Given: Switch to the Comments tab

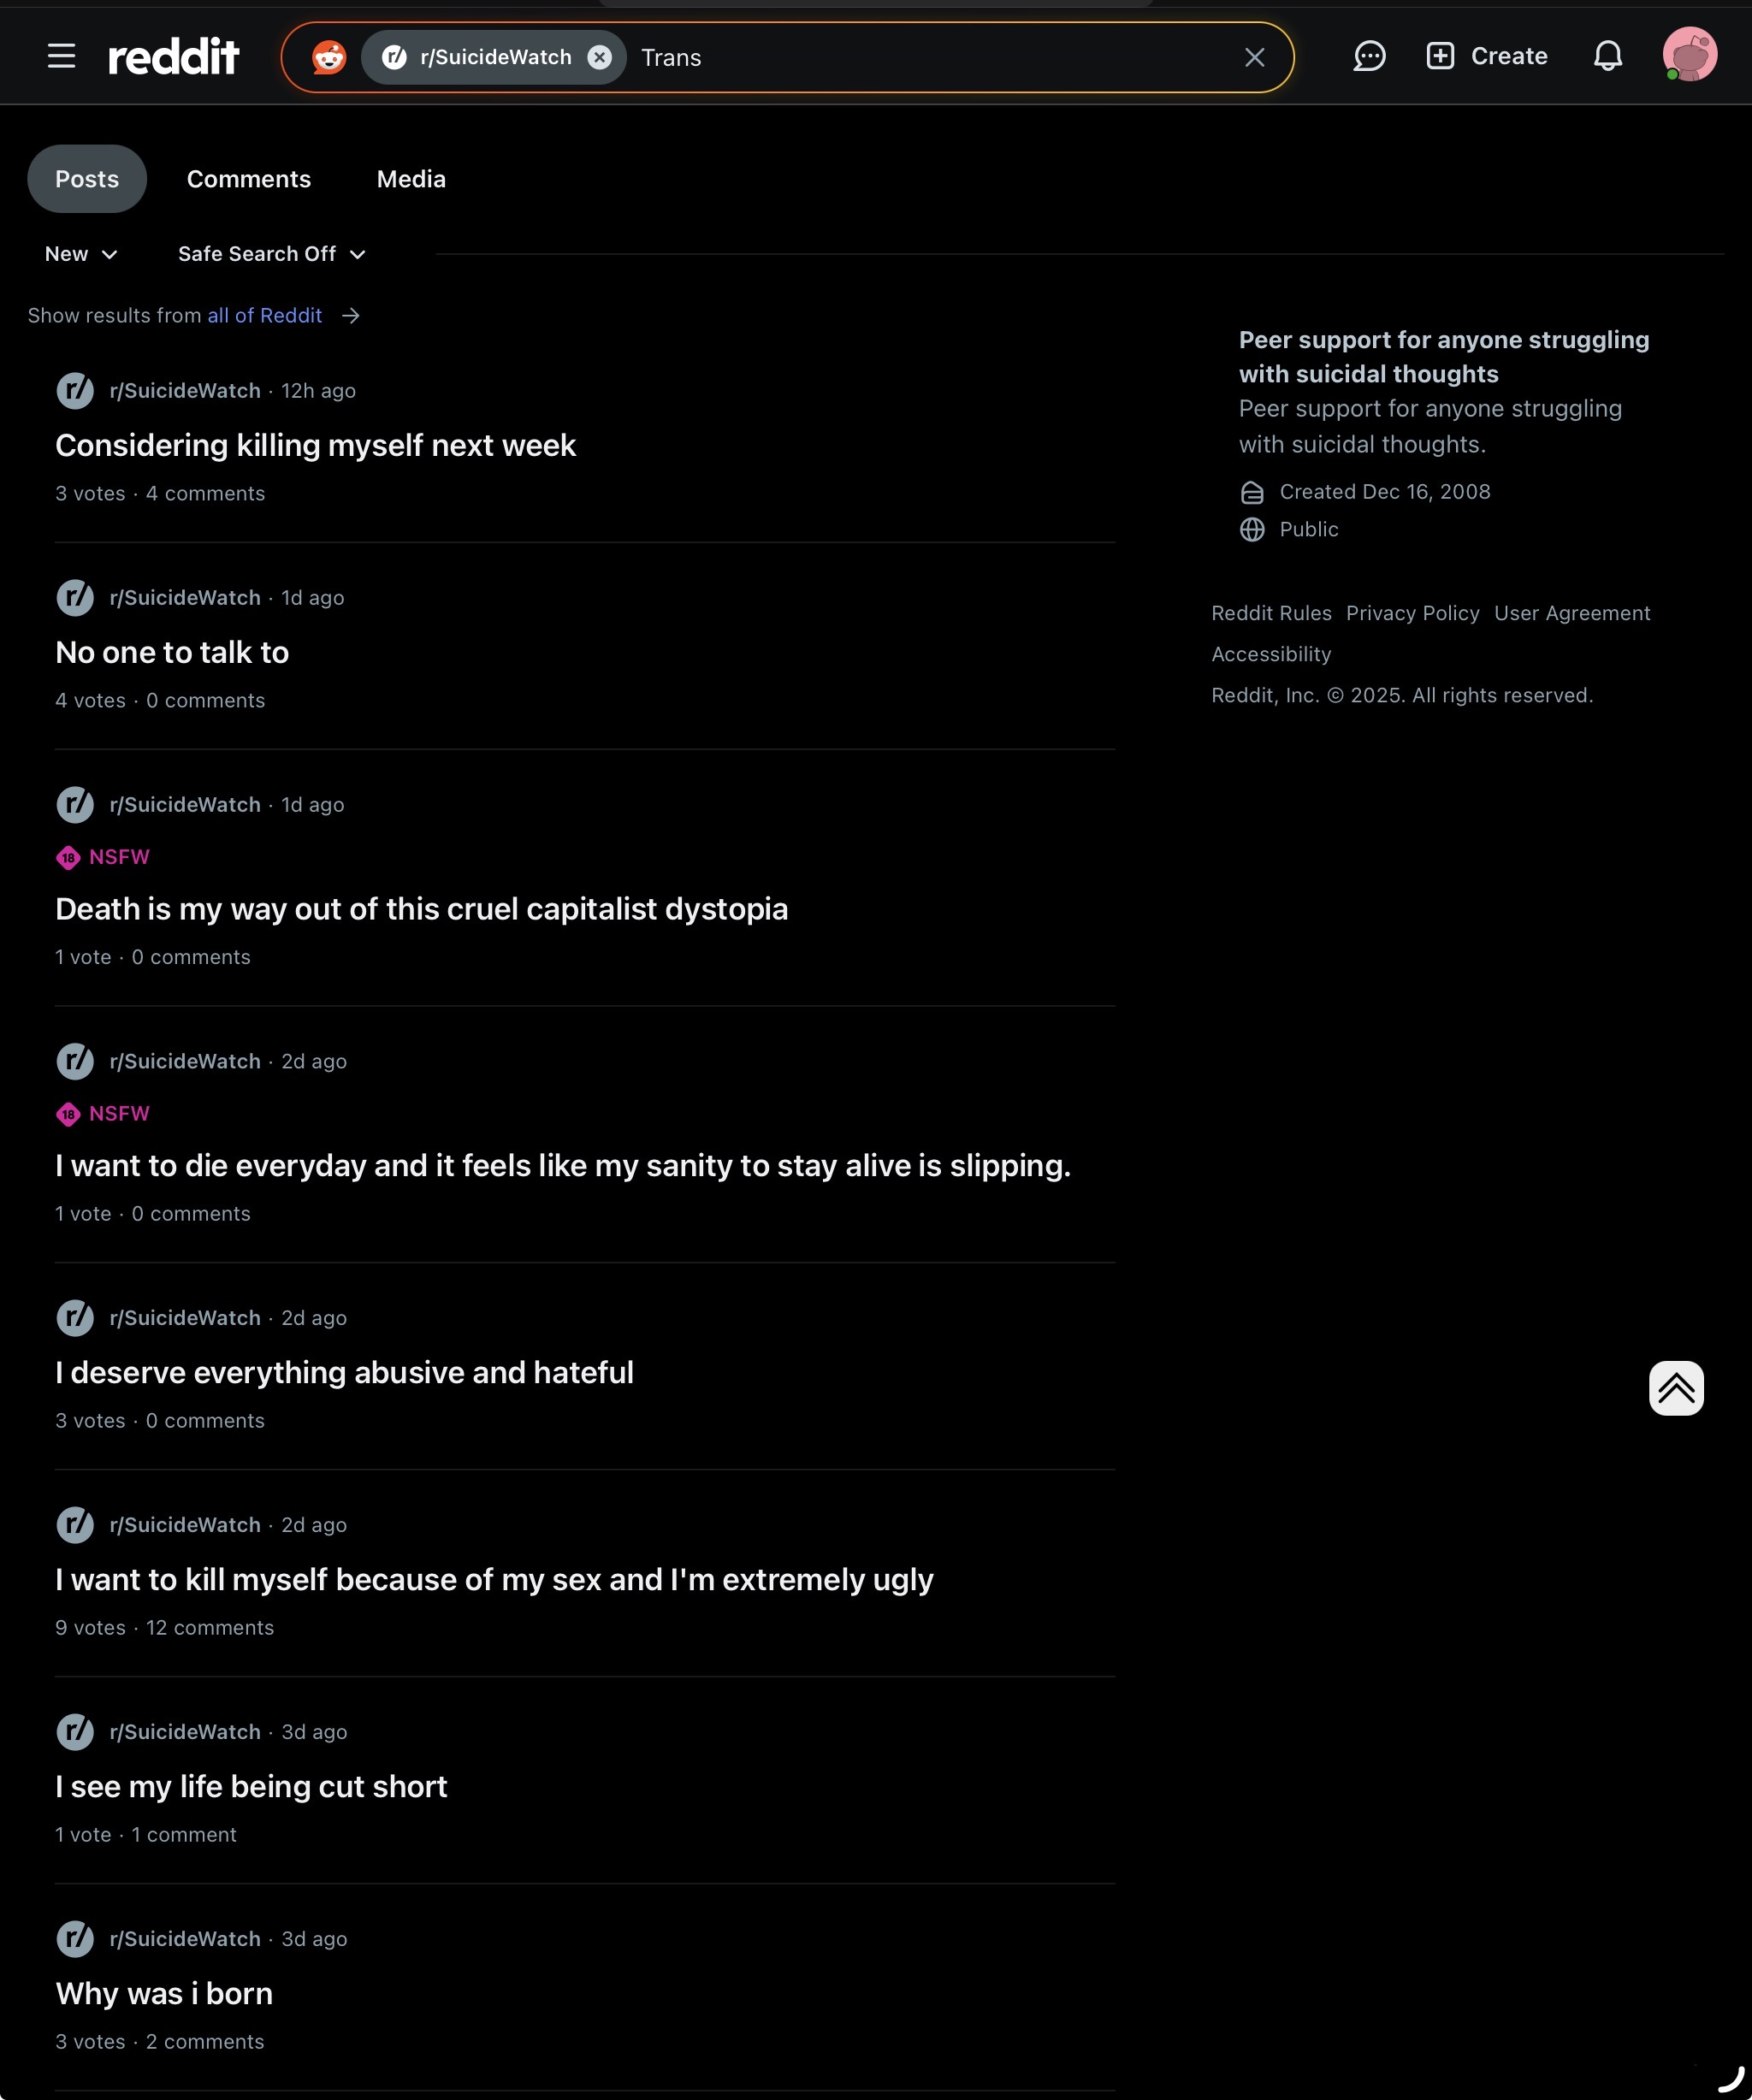Looking at the screenshot, I should coord(249,179).
